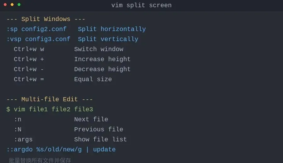Click the 'Increase height' text

pos(102,59)
